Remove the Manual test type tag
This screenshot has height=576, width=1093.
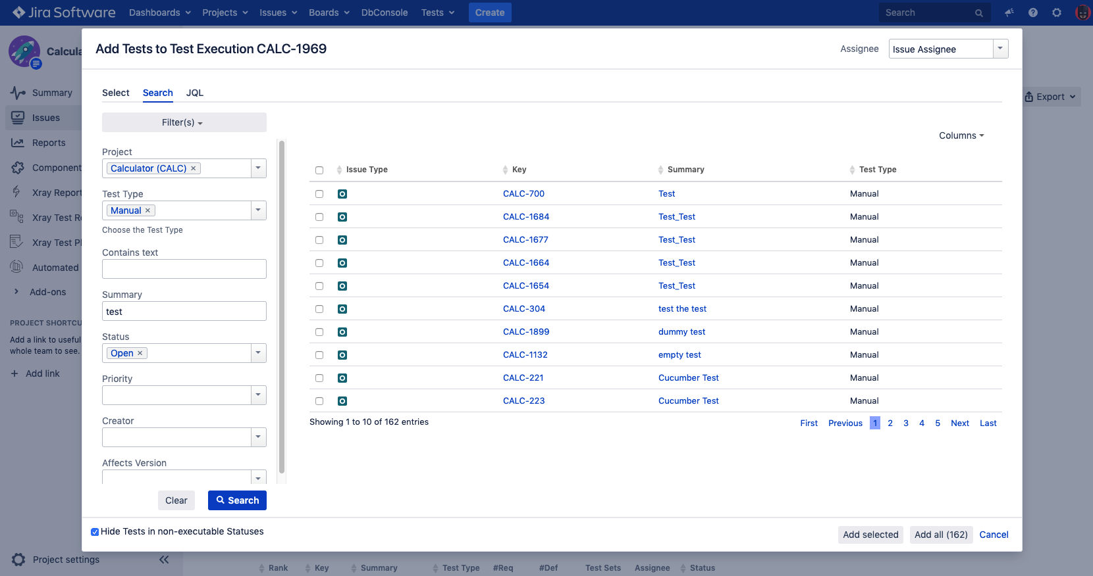click(147, 210)
